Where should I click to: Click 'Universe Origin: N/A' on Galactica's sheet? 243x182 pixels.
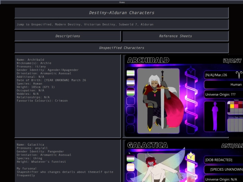(x=223, y=179)
